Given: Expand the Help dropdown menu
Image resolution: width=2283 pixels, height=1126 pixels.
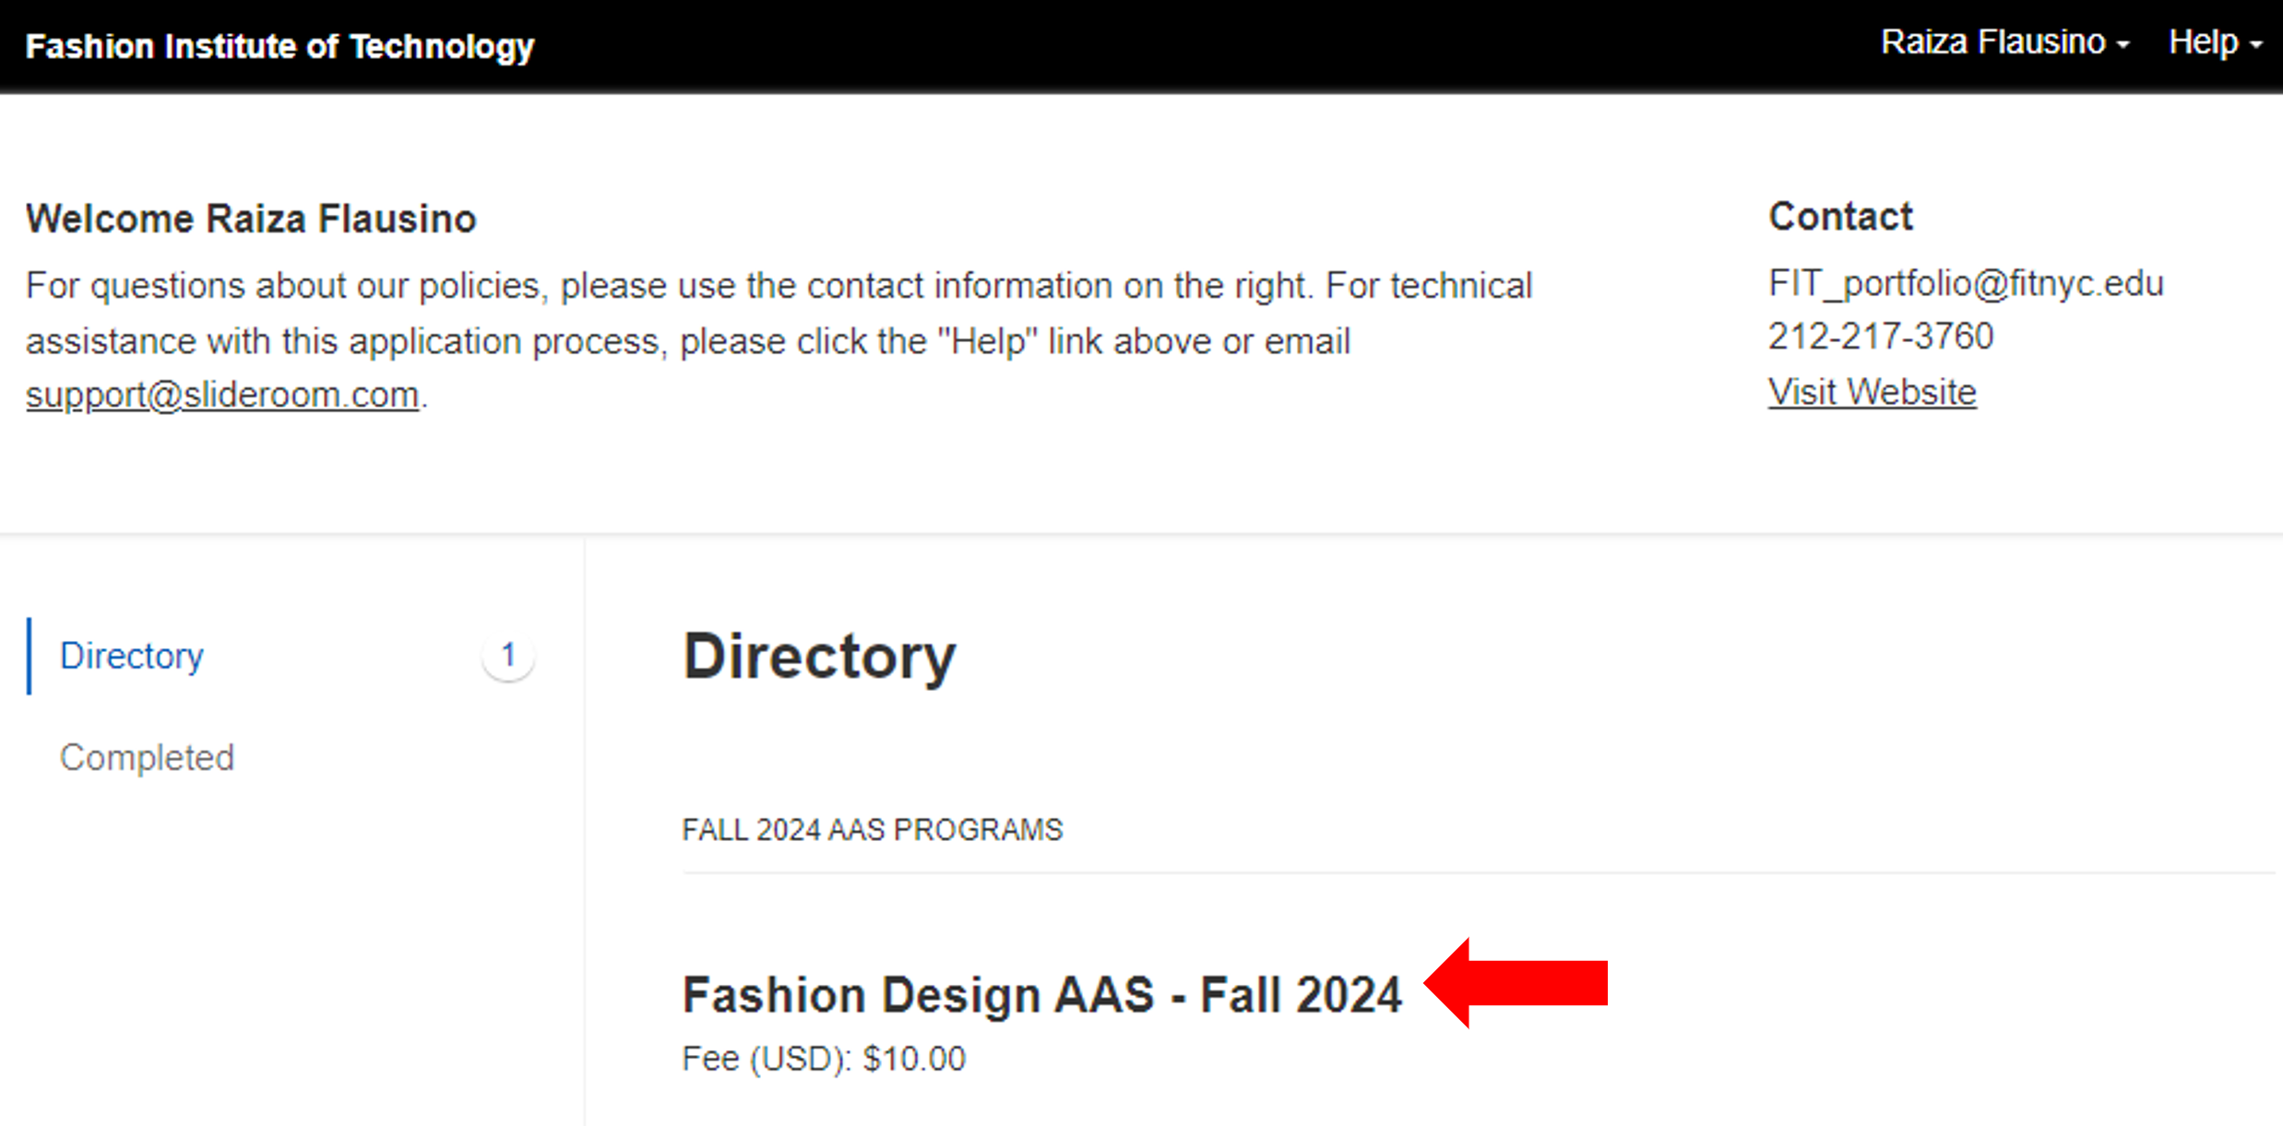Looking at the screenshot, I should click(x=2203, y=42).
